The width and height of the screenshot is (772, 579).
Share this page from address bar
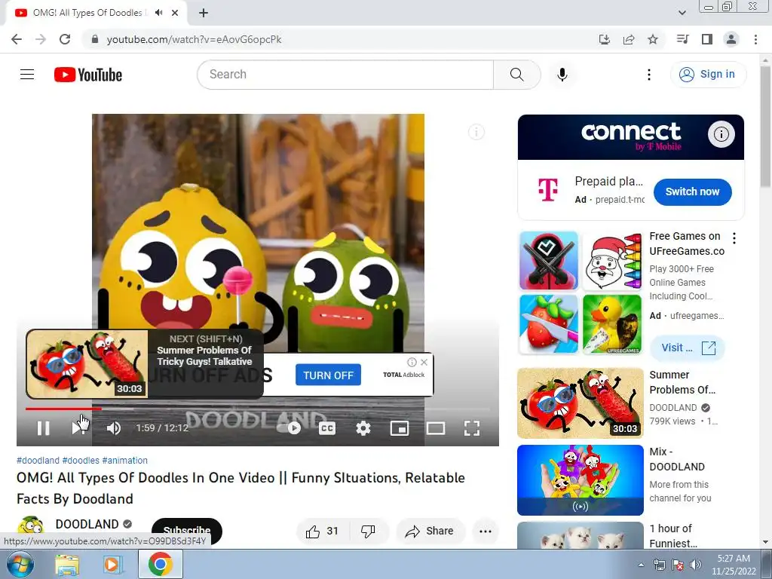point(629,39)
